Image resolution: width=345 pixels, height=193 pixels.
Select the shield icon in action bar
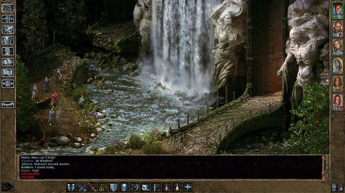[113, 187]
